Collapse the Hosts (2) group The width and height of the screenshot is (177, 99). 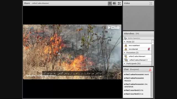point(124,42)
